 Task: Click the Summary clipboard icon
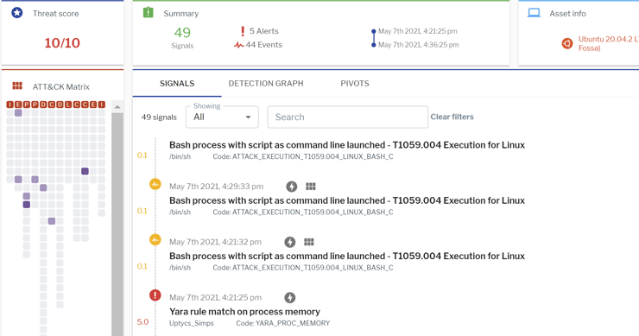click(x=148, y=13)
